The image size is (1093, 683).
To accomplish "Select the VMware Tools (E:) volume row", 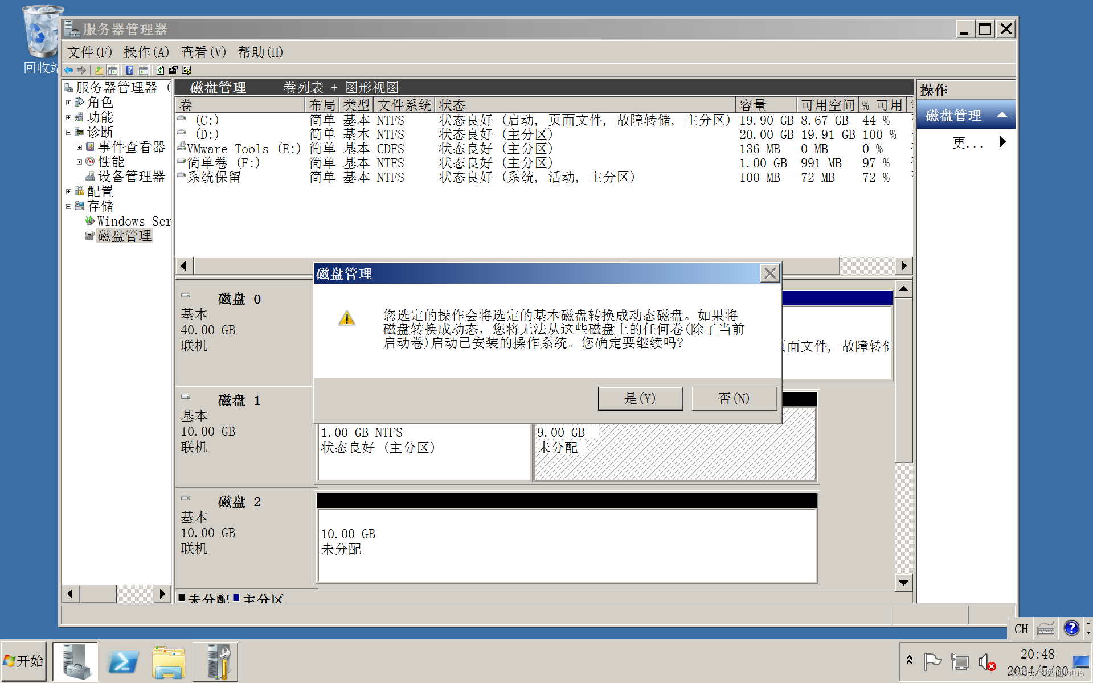I will 543,149.
